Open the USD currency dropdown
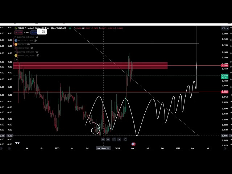This screenshot has height=174, width=232. coord(224,28)
